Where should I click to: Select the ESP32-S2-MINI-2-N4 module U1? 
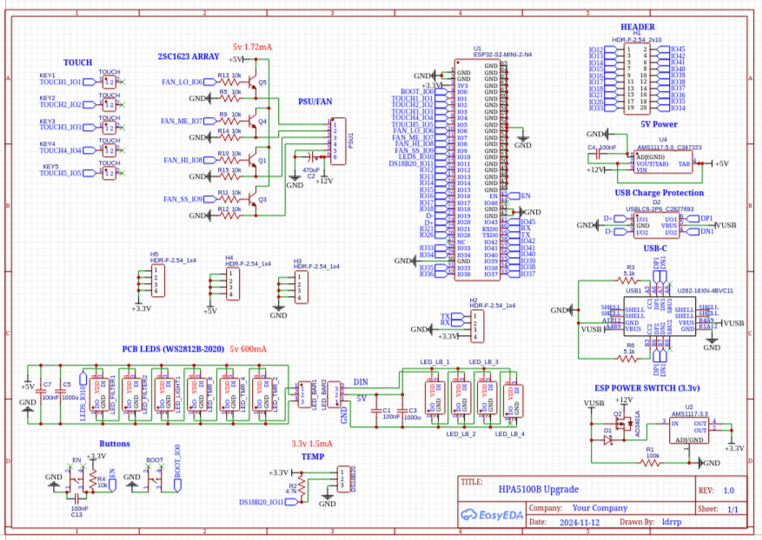(x=477, y=170)
